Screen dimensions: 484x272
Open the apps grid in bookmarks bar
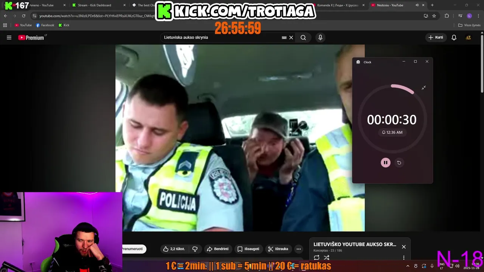click(x=5, y=25)
